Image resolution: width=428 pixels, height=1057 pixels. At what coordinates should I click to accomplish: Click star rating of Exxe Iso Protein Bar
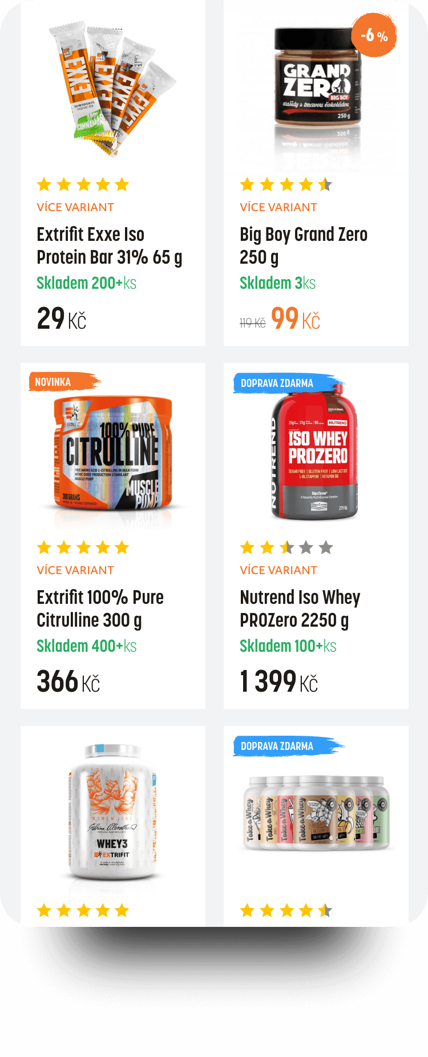tap(83, 184)
